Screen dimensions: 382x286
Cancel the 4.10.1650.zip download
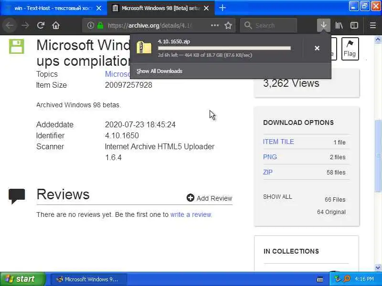point(317,48)
